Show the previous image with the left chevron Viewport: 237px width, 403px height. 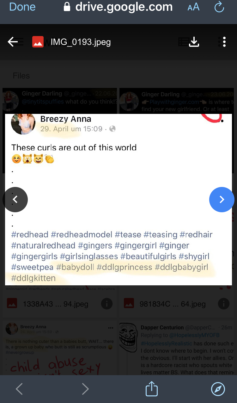(15, 200)
